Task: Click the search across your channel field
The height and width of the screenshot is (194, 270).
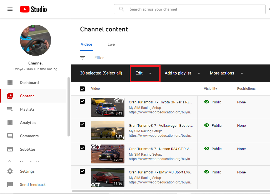Action: point(190,9)
